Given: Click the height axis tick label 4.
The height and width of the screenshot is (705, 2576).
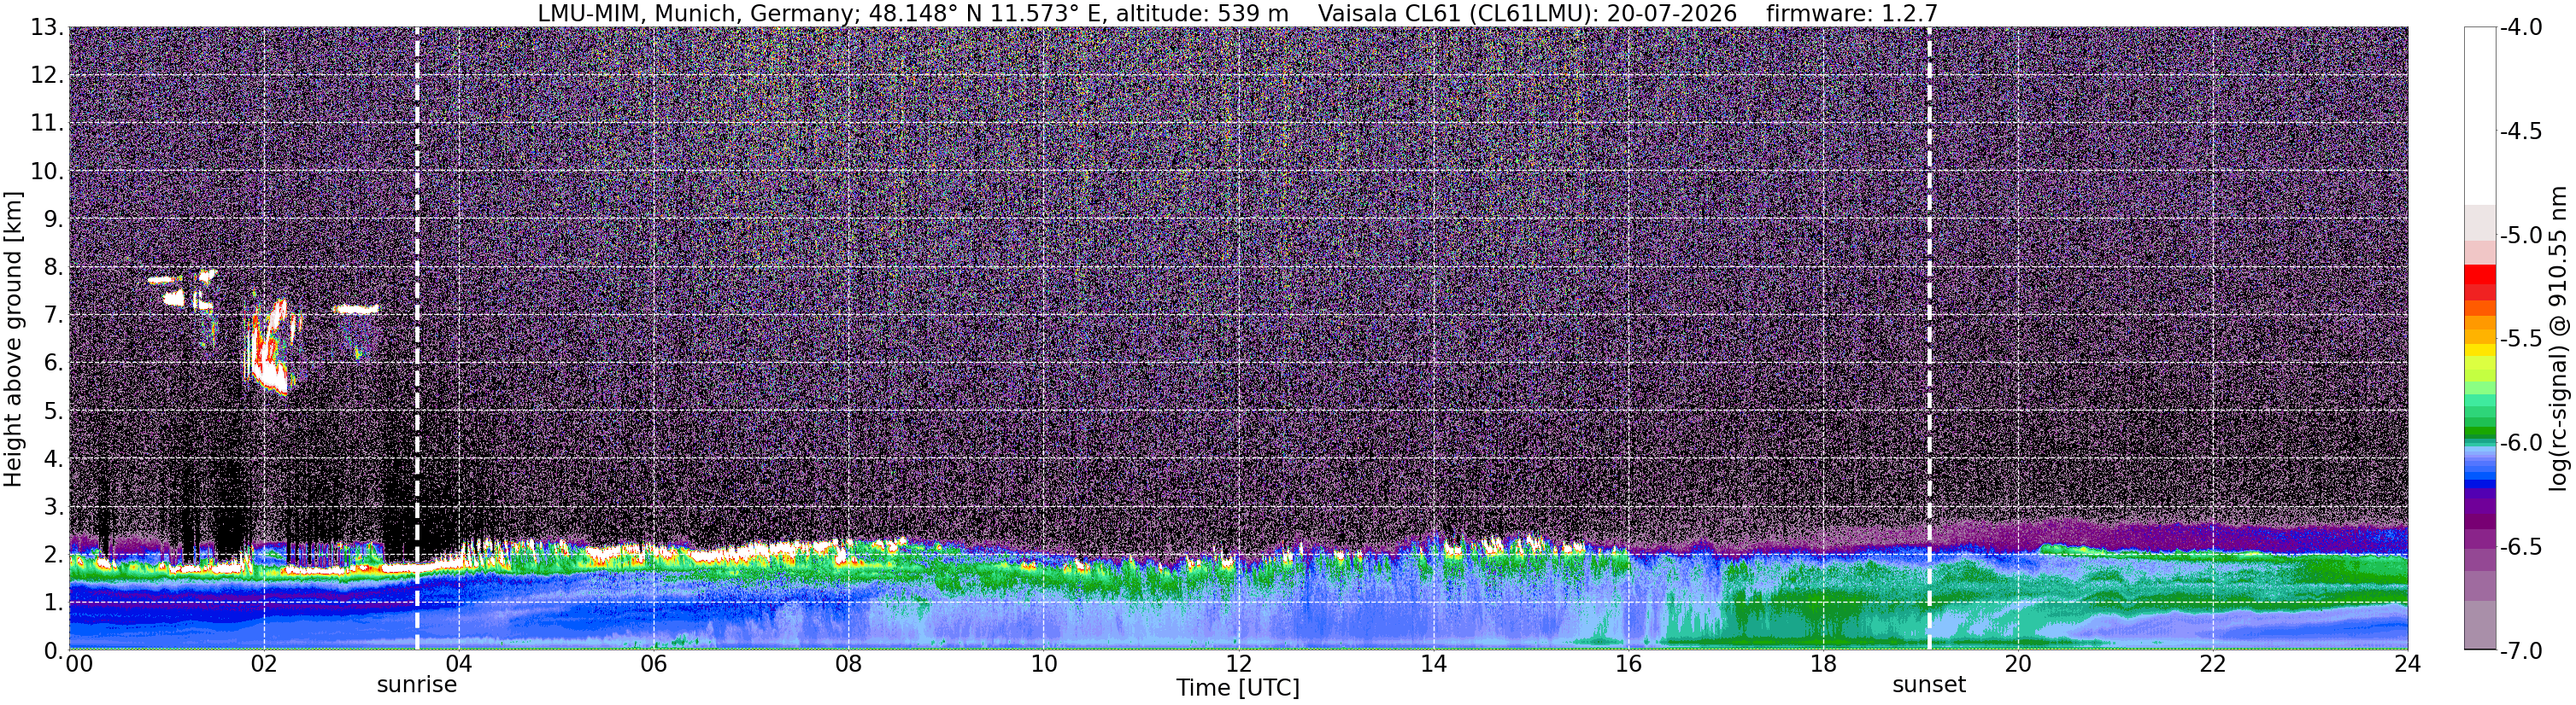Looking at the screenshot, I should click(52, 459).
